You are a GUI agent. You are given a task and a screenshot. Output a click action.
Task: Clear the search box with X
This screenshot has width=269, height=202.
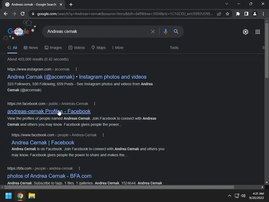153,32
